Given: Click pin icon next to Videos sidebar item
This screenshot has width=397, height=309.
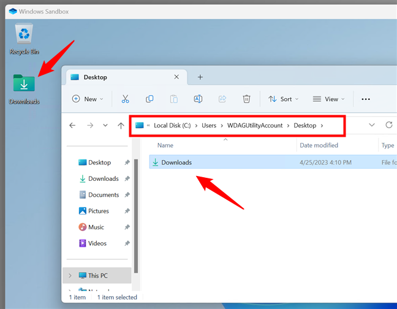Looking at the screenshot, I should [x=127, y=243].
